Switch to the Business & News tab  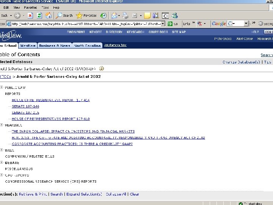[55, 46]
